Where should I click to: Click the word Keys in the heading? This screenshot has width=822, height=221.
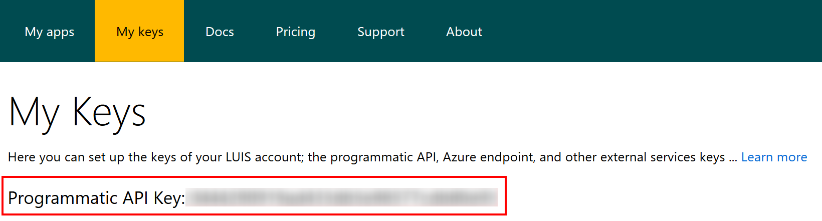[109, 113]
